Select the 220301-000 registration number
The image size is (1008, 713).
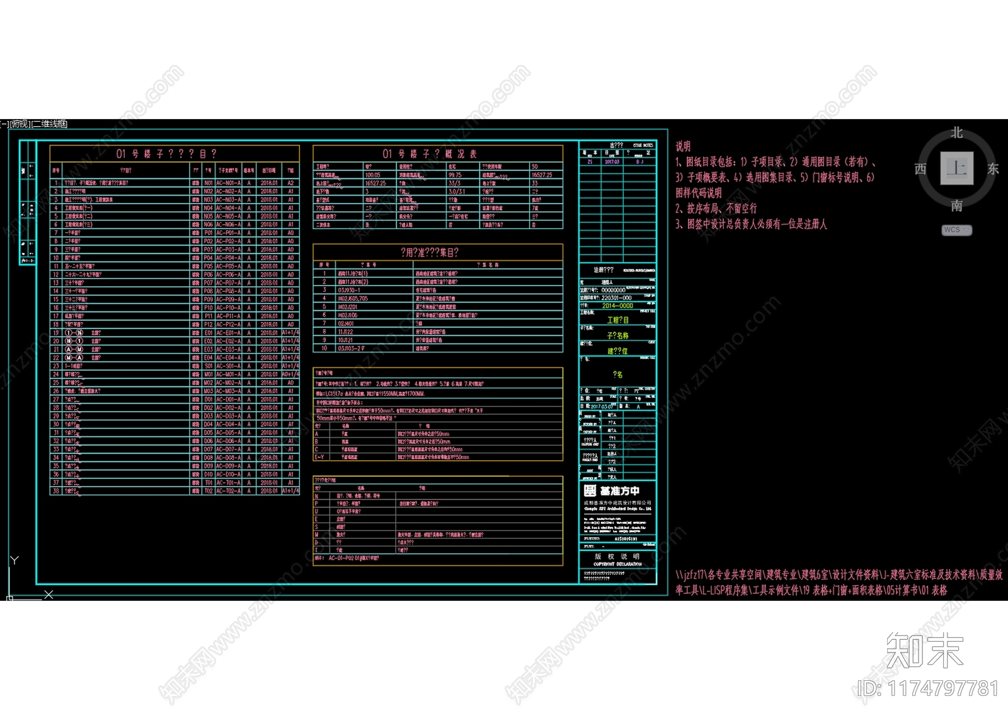pyautogui.click(x=616, y=298)
